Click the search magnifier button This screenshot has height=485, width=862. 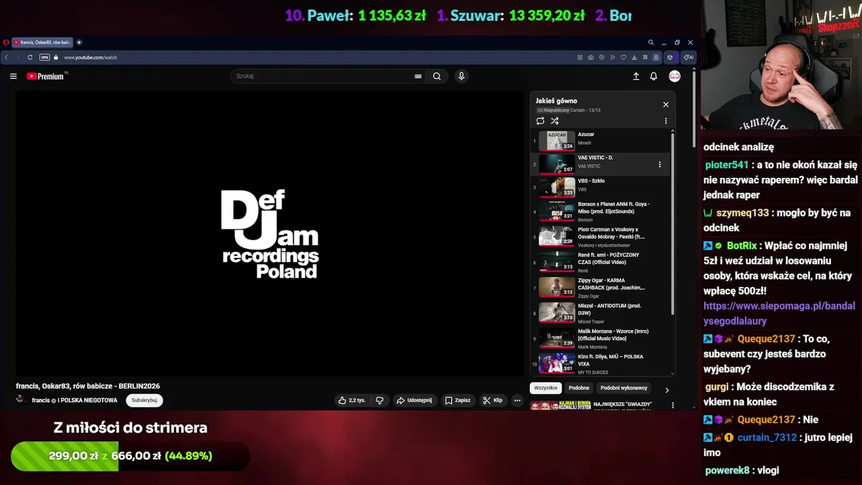[437, 76]
